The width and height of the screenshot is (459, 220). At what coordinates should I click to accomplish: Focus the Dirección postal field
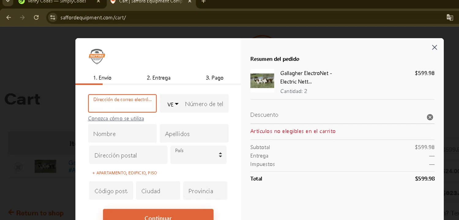128,155
